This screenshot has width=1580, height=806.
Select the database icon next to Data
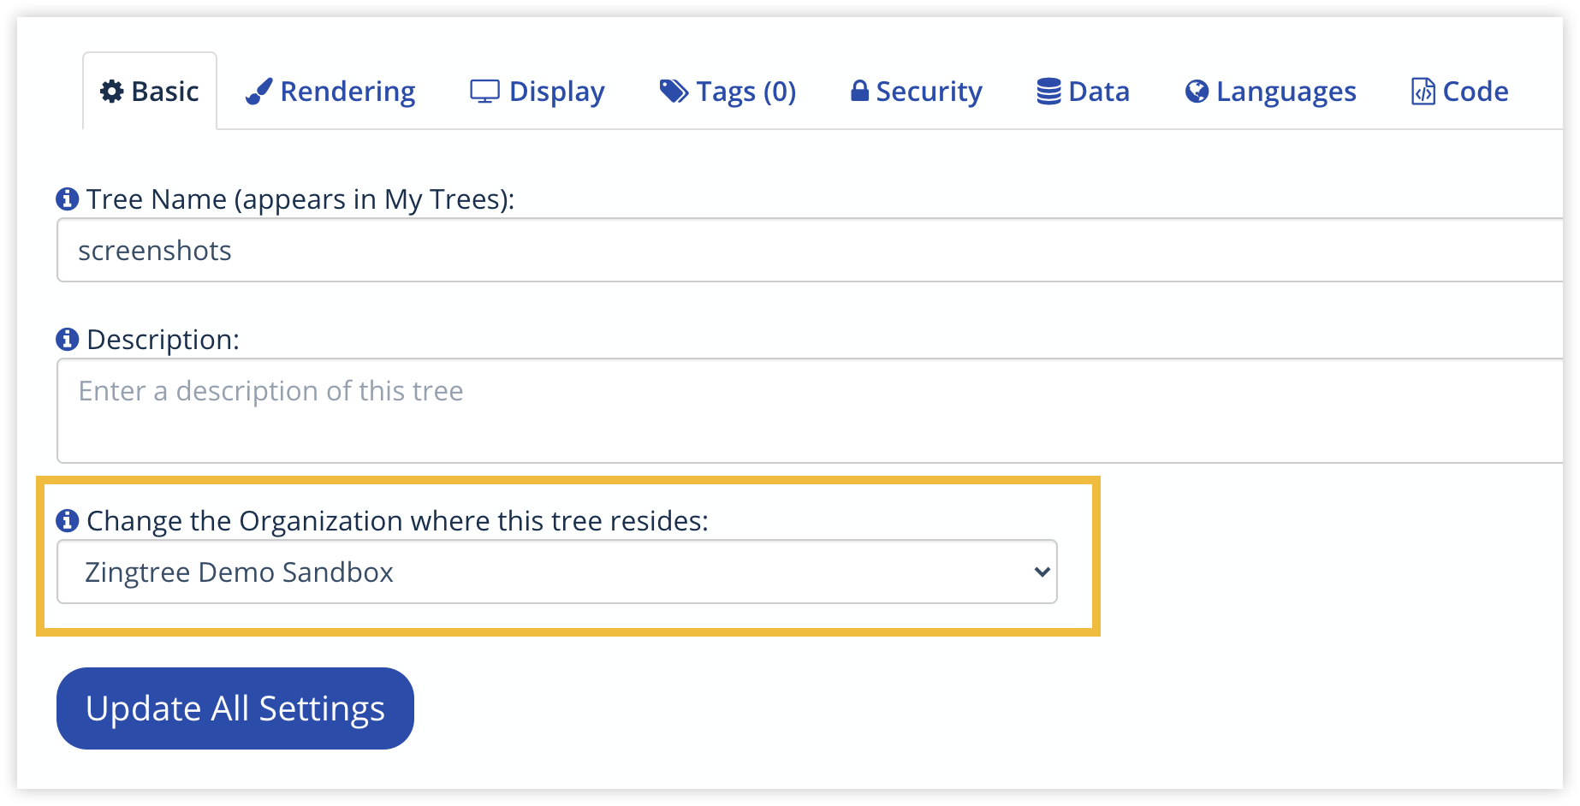1046,90
